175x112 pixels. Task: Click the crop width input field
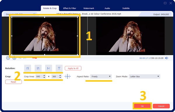39,76
